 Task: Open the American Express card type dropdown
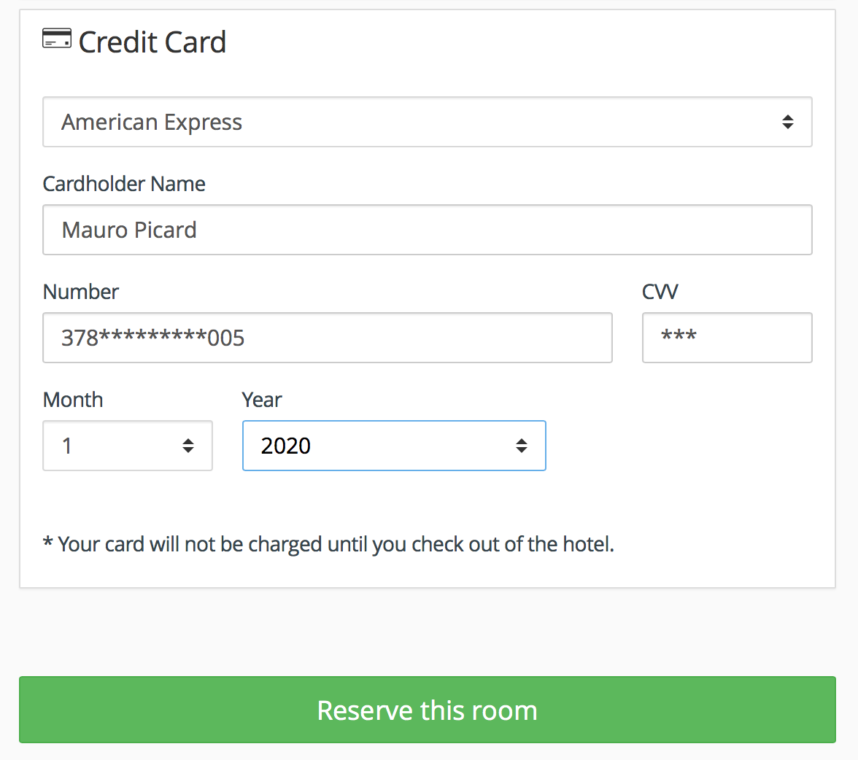click(428, 122)
